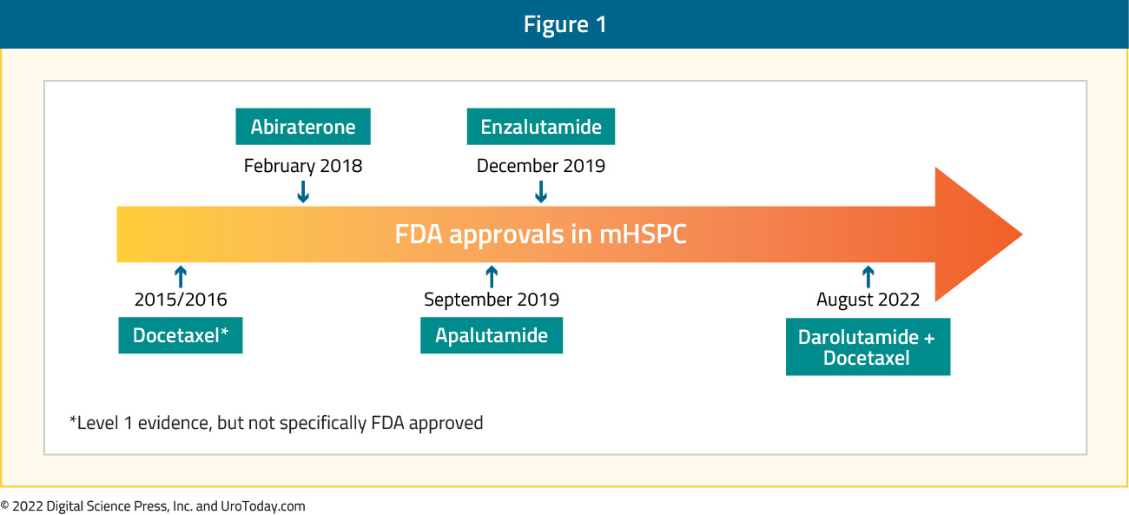Click the Darolutamide + Docetaxel box
The width and height of the screenshot is (1129, 515).
point(868,347)
